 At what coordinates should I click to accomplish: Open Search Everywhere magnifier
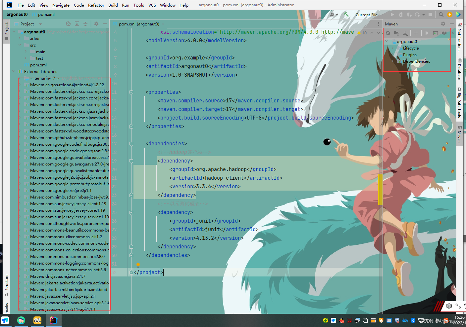tap(441, 15)
